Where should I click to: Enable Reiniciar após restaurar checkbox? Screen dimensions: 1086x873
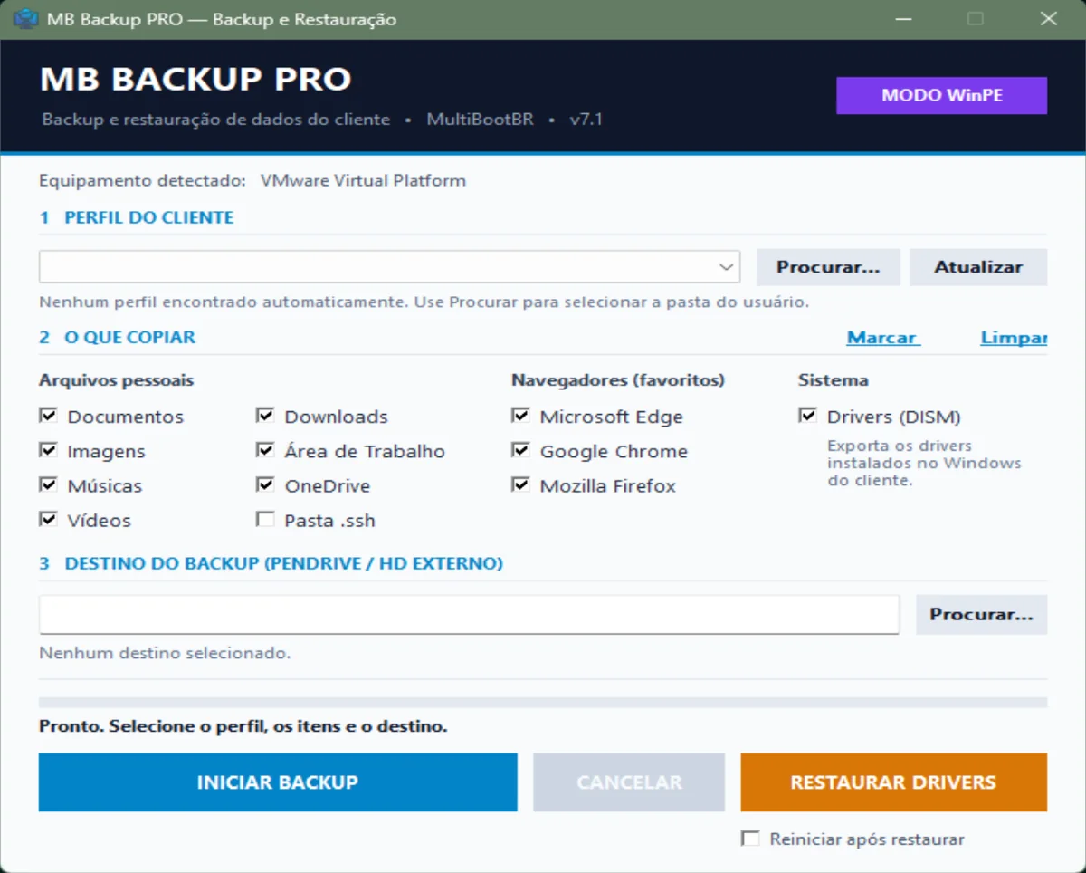(x=750, y=838)
